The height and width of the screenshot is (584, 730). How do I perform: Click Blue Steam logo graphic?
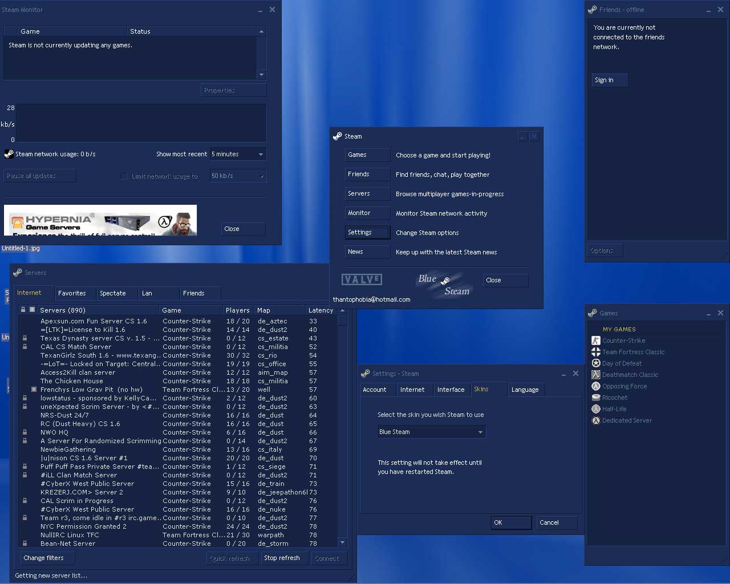click(x=444, y=285)
